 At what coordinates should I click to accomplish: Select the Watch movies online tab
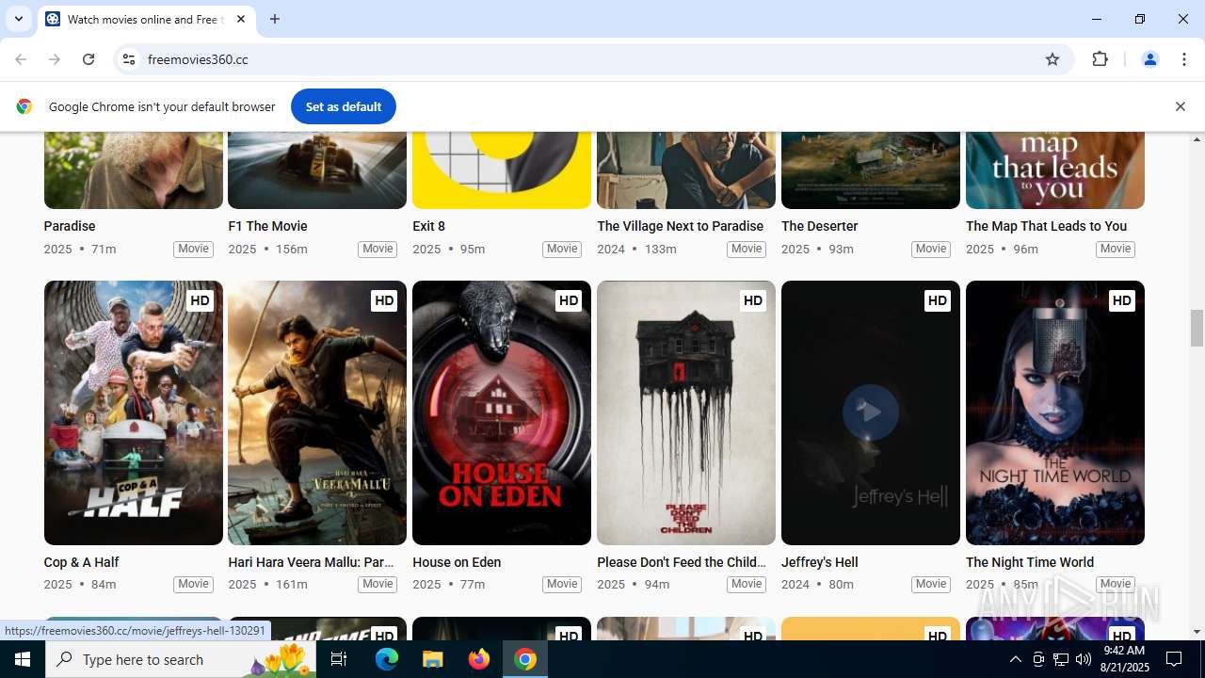[x=146, y=19]
